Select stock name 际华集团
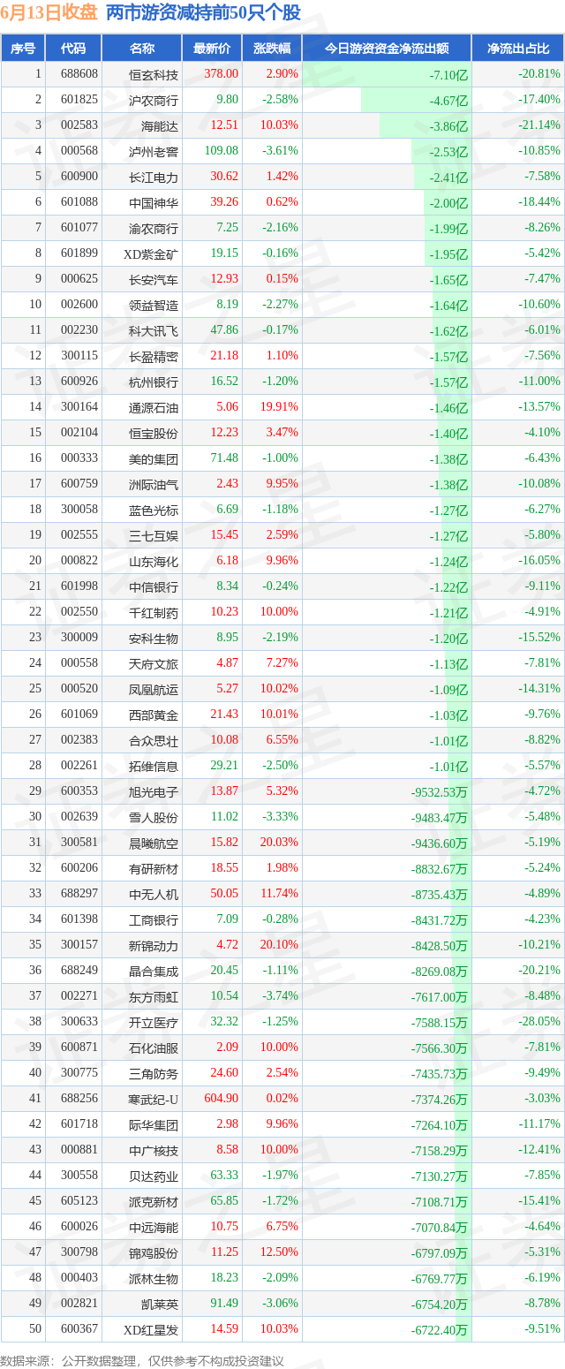565x1369 pixels. tap(154, 1124)
